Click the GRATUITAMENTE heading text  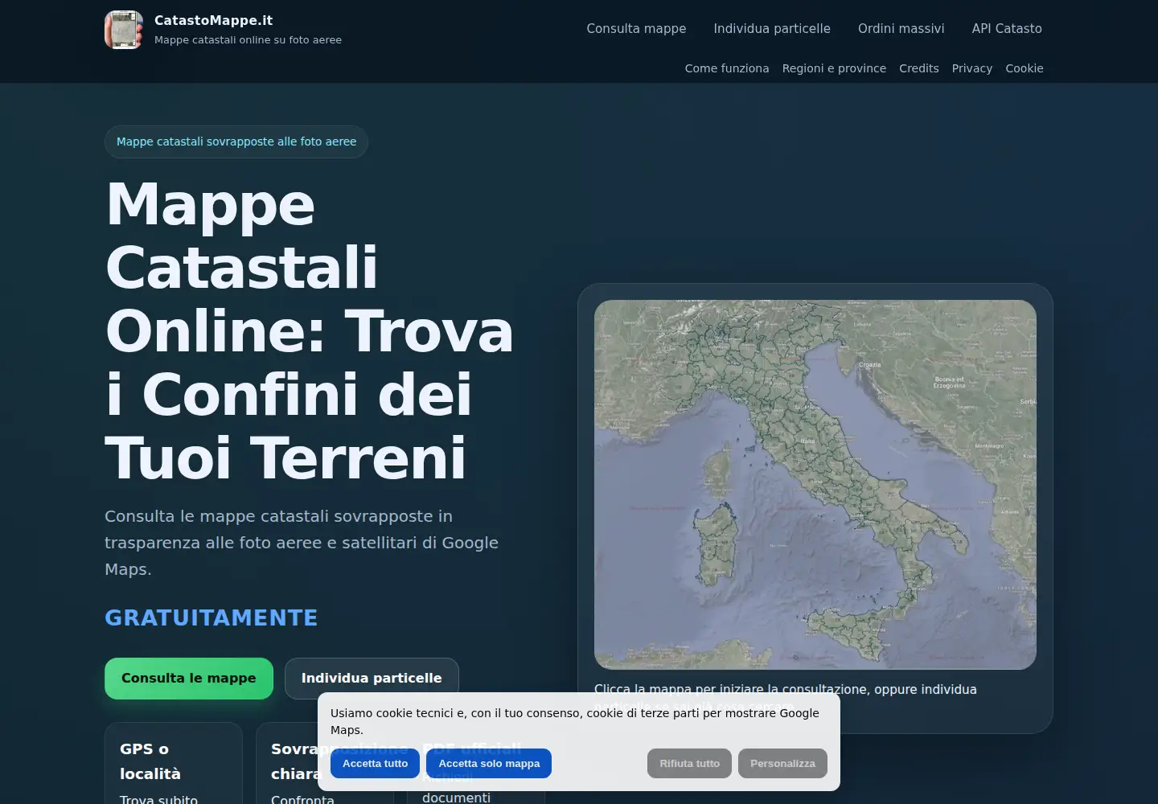211,617
